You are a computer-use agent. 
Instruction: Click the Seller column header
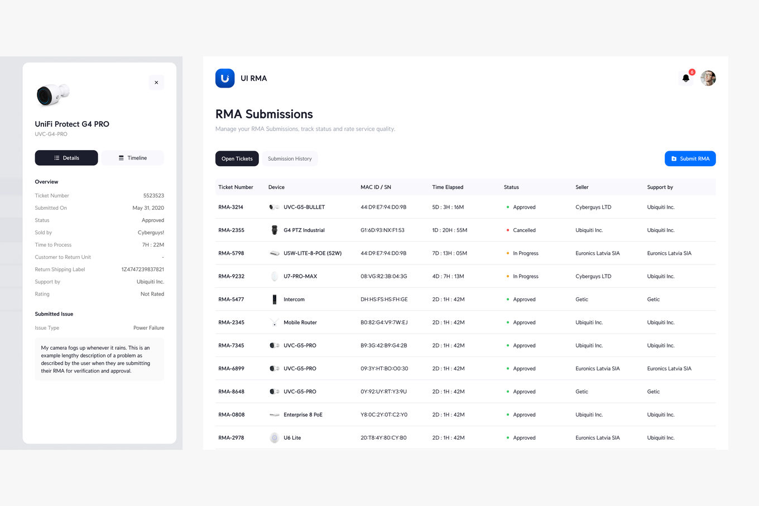(x=582, y=187)
